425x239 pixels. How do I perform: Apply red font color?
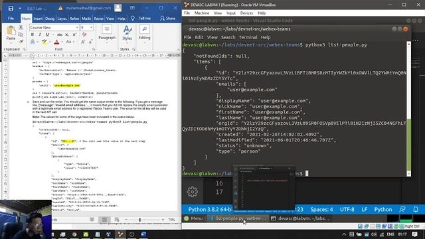point(56,42)
